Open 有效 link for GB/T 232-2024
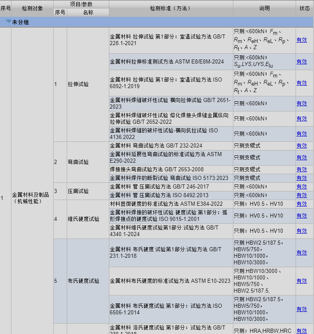The height and width of the screenshot is (334, 314). coord(302,146)
